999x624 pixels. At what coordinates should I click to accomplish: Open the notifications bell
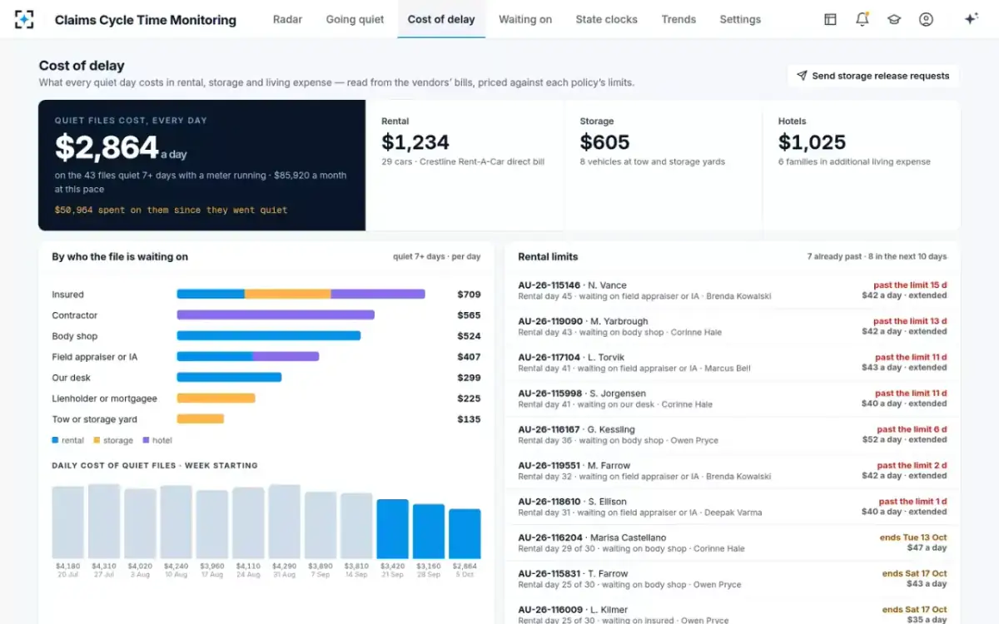862,19
